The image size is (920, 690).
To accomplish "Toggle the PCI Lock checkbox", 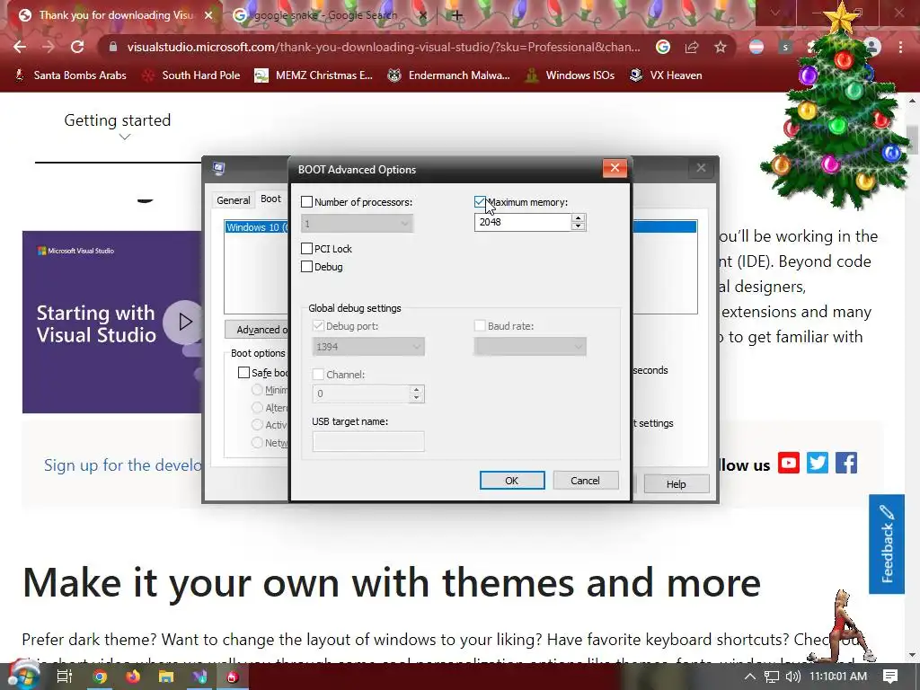I will click(307, 249).
